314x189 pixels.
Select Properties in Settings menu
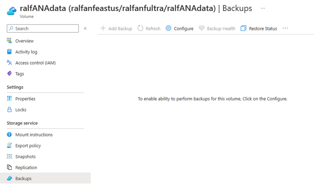[x=25, y=99]
